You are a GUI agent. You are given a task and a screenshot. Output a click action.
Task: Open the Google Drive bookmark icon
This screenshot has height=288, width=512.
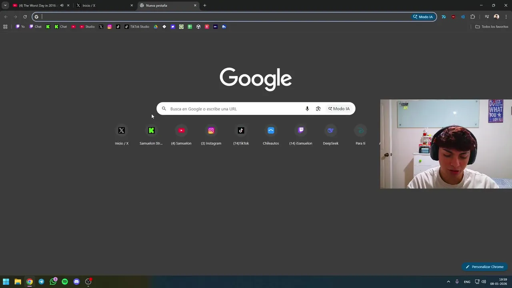[x=156, y=27]
